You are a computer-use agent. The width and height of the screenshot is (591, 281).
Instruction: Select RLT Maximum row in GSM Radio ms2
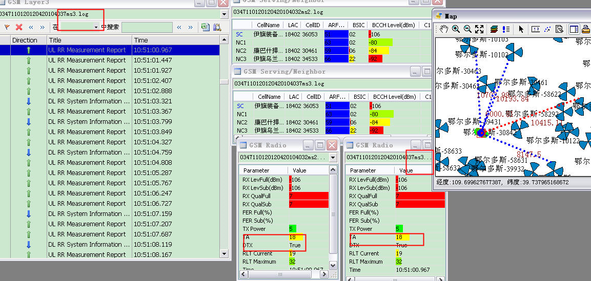[284, 262]
